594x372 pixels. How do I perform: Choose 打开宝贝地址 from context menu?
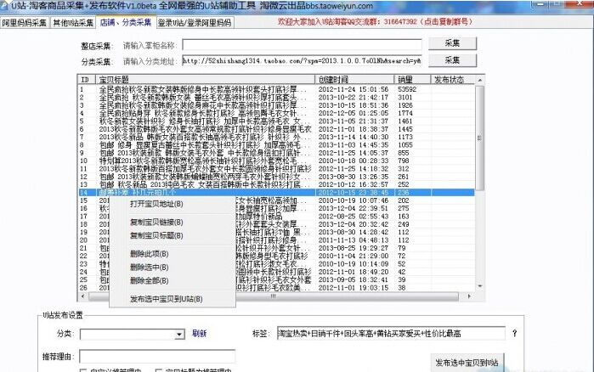156,204
